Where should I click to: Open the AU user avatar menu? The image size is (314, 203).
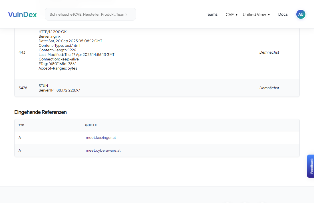[x=301, y=14]
